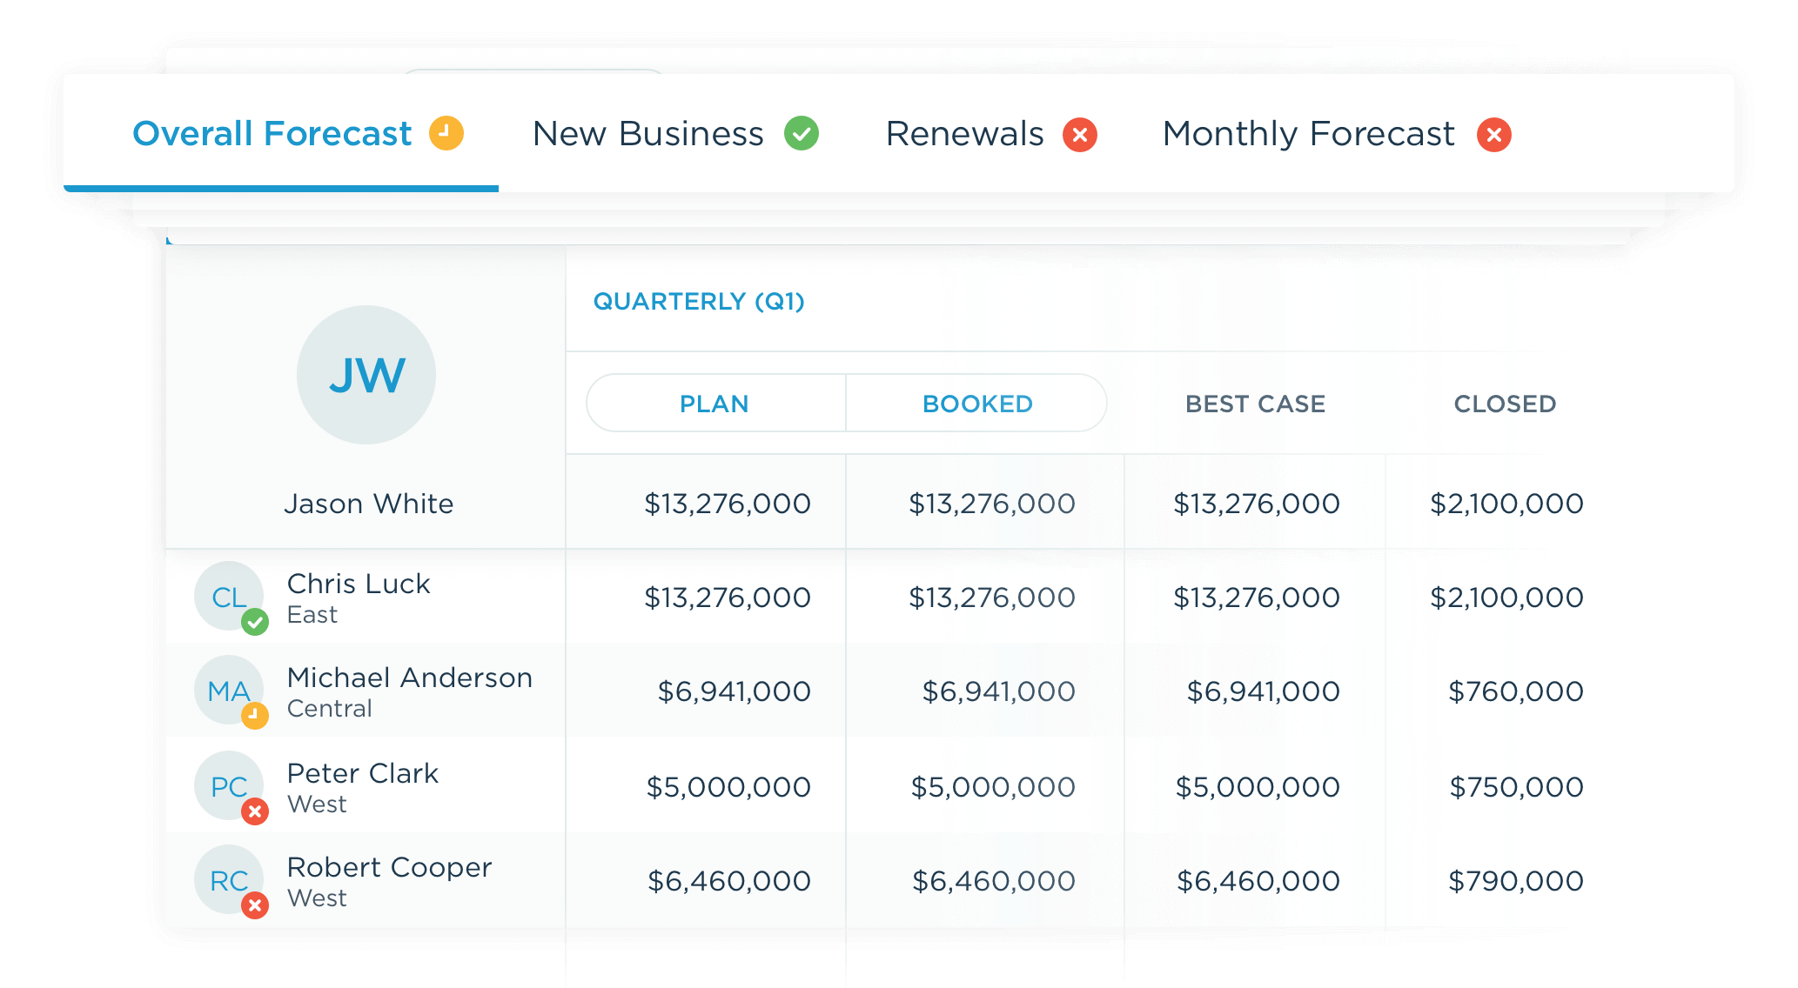Click the clock status icon on Overall Forecast tab

tap(446, 132)
